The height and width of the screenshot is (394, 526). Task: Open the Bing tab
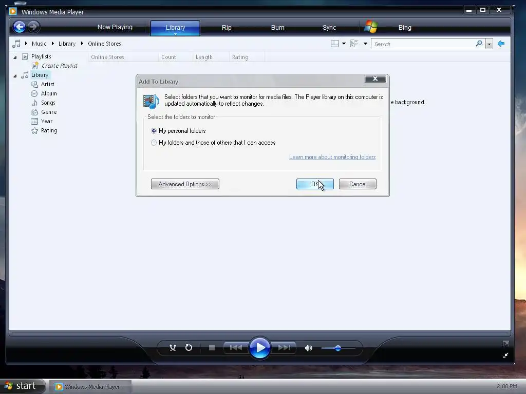[x=405, y=28]
